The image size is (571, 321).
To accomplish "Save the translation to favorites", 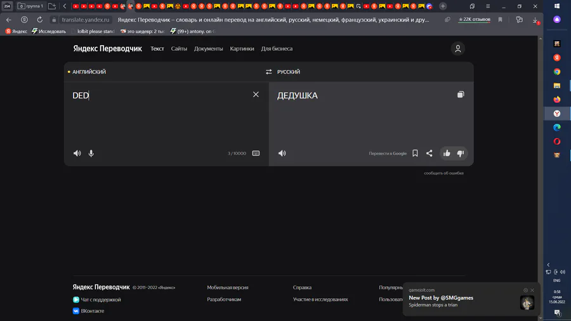I will click(415, 154).
